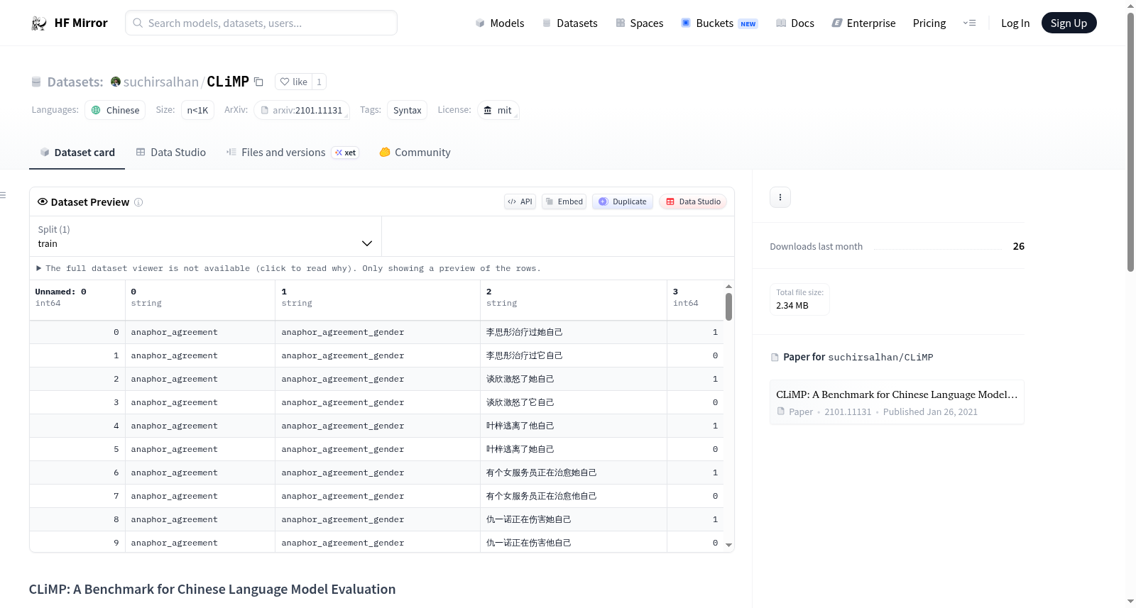
Task: Switch to the Dataset card tab
Action: (x=77, y=153)
